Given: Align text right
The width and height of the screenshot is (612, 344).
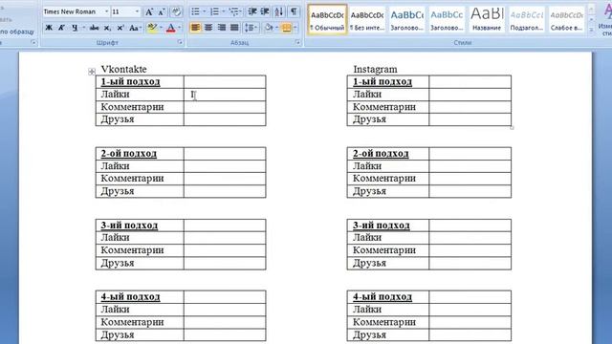Looking at the screenshot, I should pyautogui.click(x=221, y=28).
